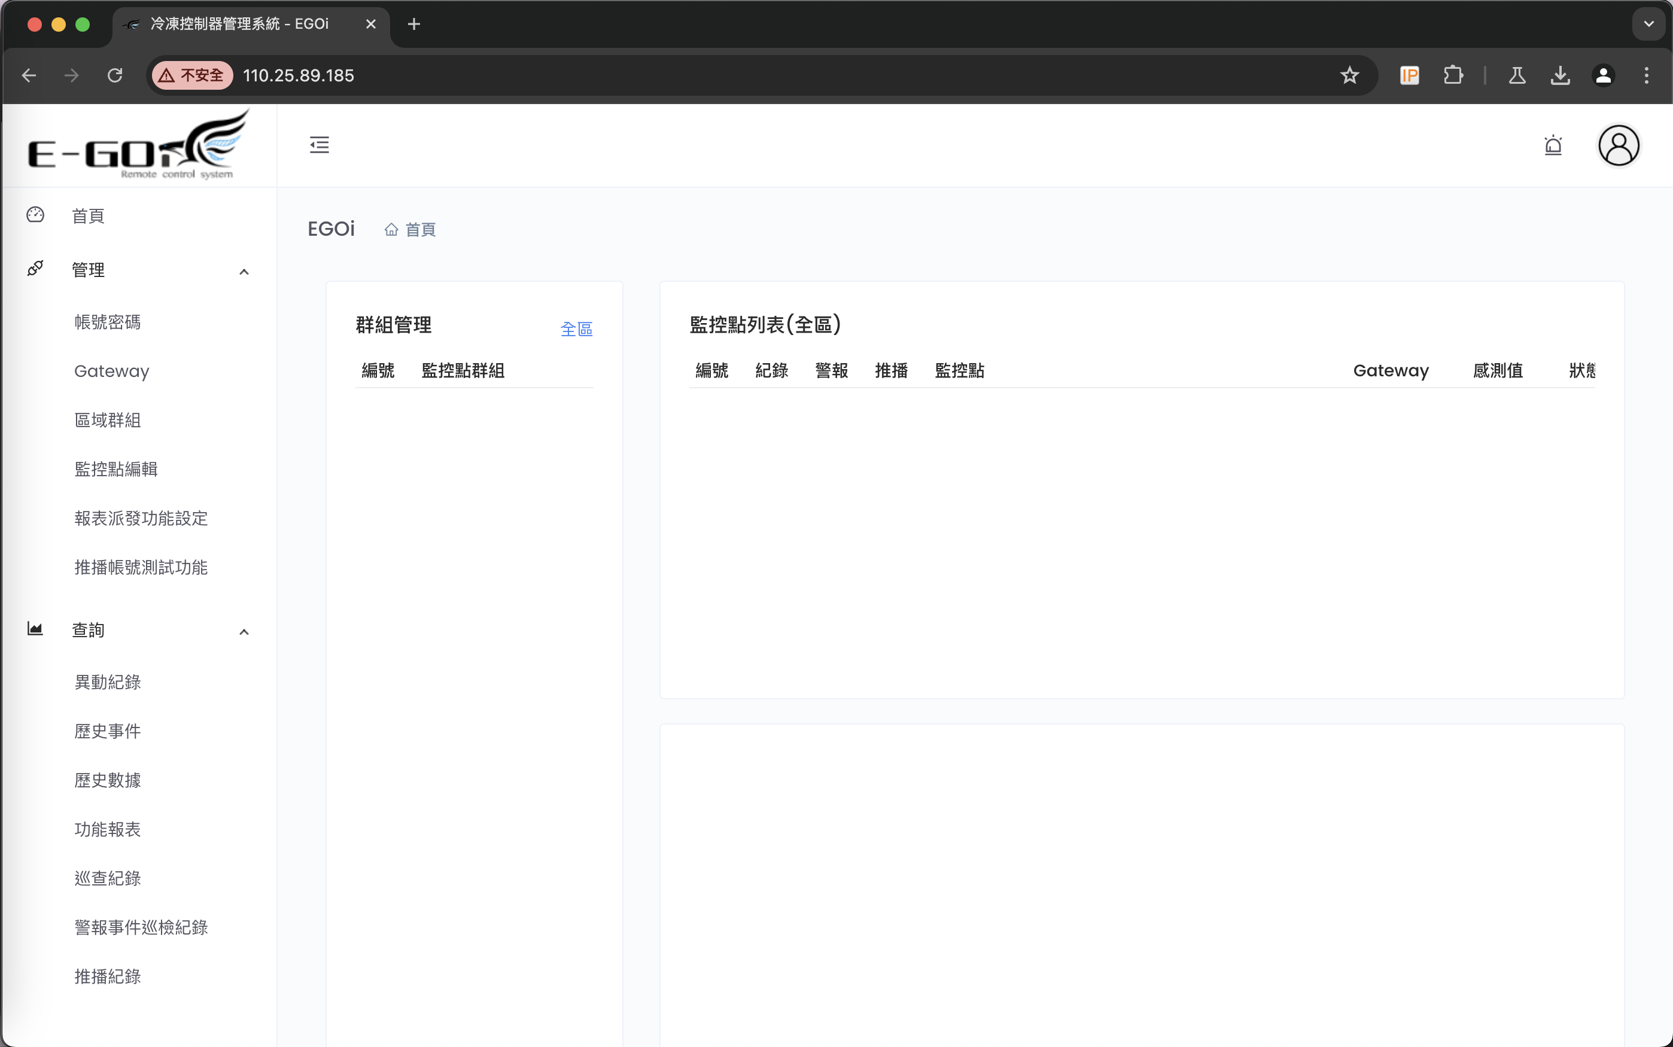Click the 查詢 chart icon in the sidebar

click(35, 629)
